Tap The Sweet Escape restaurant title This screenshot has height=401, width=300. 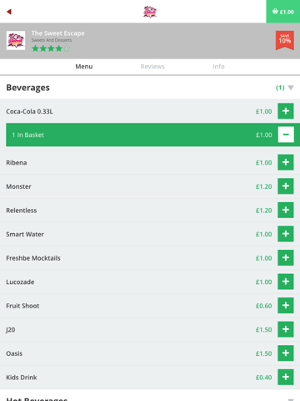[x=57, y=33]
